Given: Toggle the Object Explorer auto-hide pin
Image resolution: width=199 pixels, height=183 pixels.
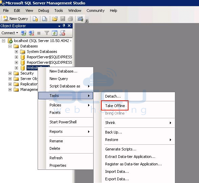Looking at the screenshot, I should (x=64, y=26).
